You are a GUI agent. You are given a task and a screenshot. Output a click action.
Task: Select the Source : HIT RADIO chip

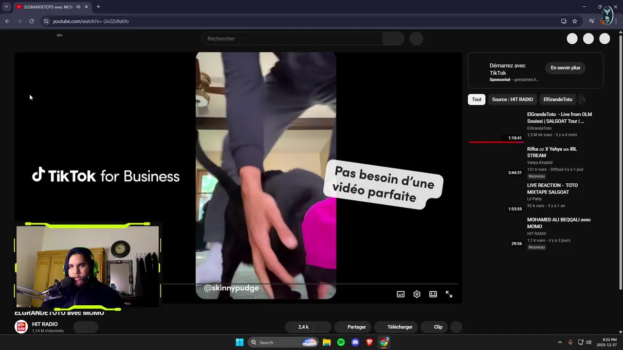(x=512, y=99)
